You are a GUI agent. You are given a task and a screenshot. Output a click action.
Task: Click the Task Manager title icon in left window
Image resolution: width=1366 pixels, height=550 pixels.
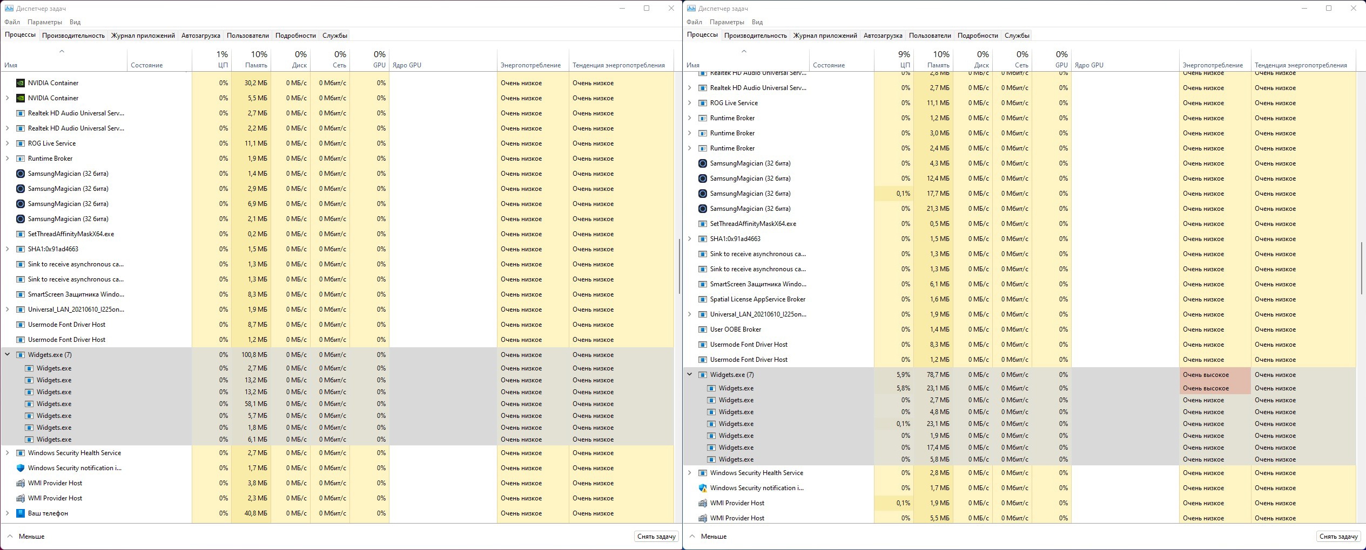[x=9, y=9]
